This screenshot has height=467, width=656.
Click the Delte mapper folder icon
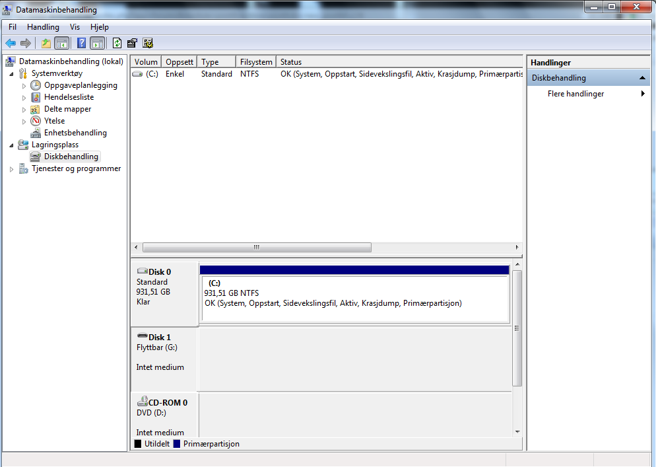pos(36,109)
